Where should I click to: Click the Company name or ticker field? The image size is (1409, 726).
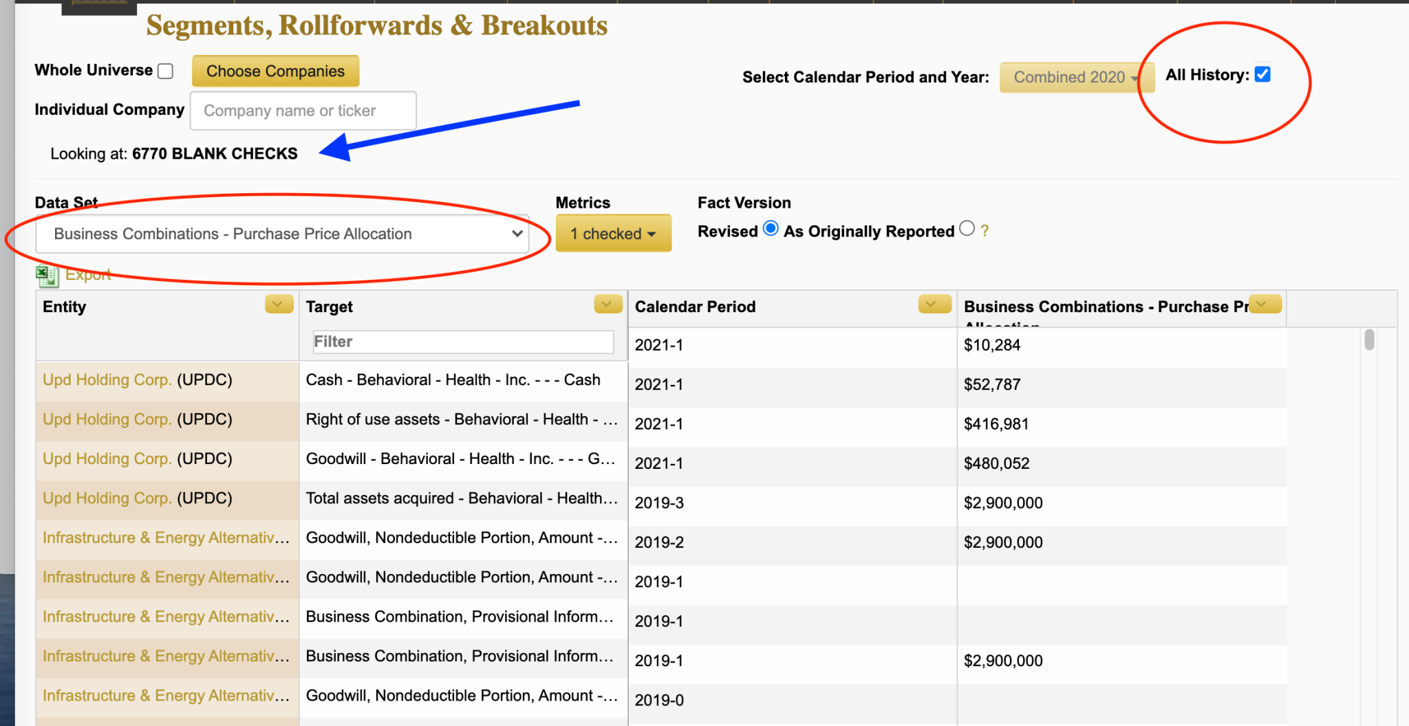coord(303,111)
